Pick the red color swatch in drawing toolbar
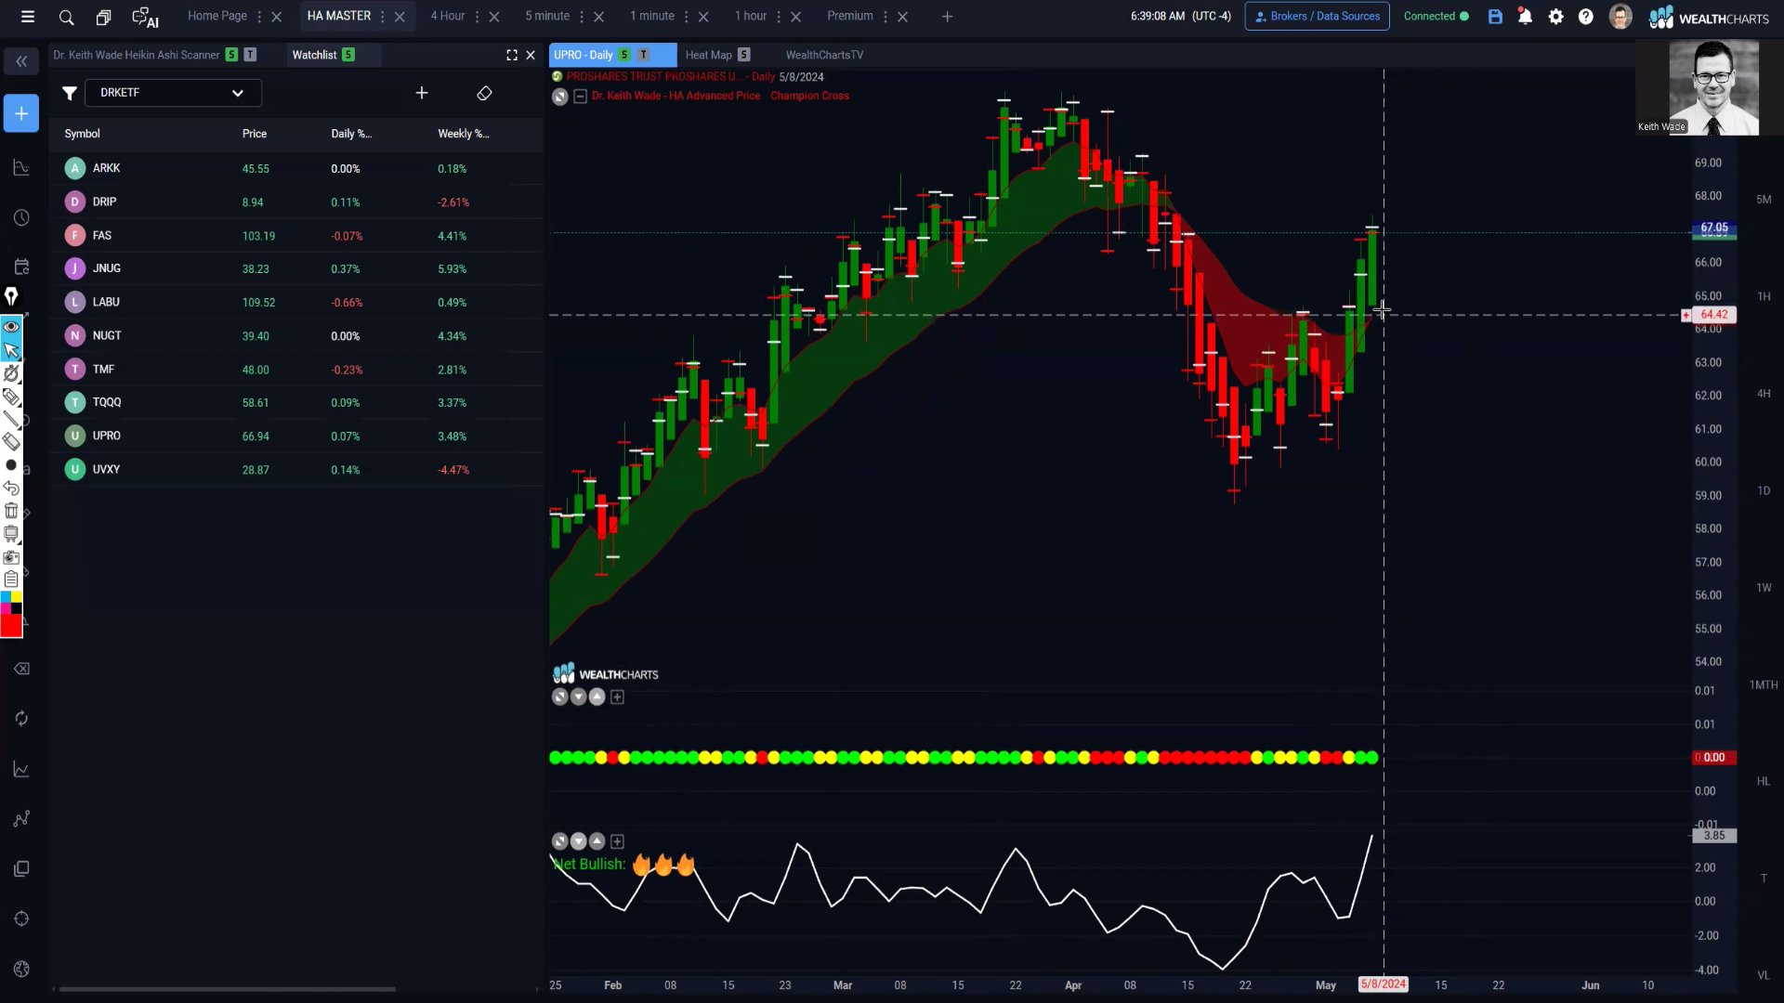 pos(11,627)
